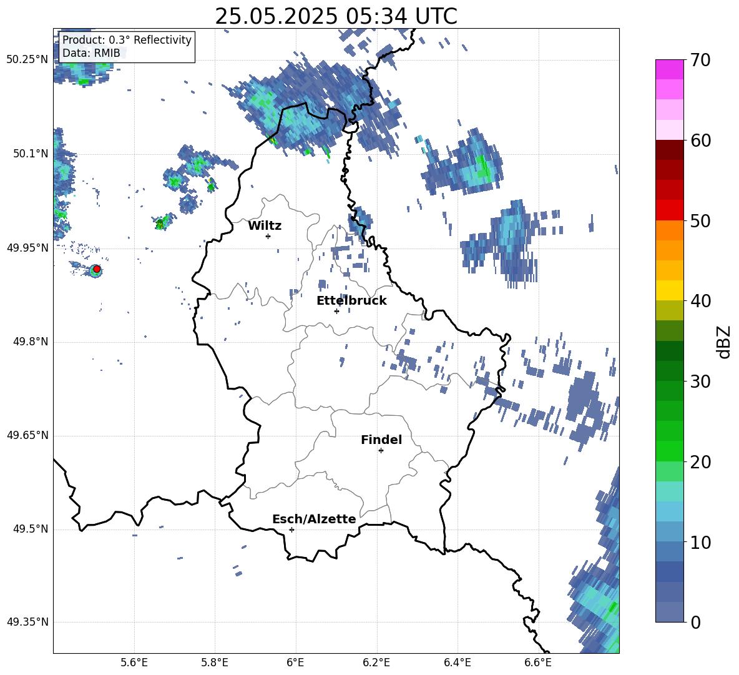The width and height of the screenshot is (739, 675).
Task: Click the red dot marker on the map
Action: (x=97, y=269)
